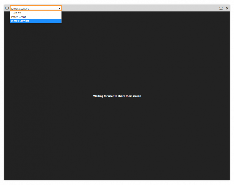Click the dark area below the message
This screenshot has width=234, height=185.
[117, 140]
